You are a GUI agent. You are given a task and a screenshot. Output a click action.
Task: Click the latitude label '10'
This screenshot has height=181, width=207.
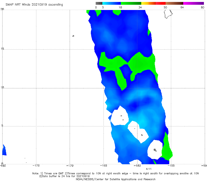2,87
